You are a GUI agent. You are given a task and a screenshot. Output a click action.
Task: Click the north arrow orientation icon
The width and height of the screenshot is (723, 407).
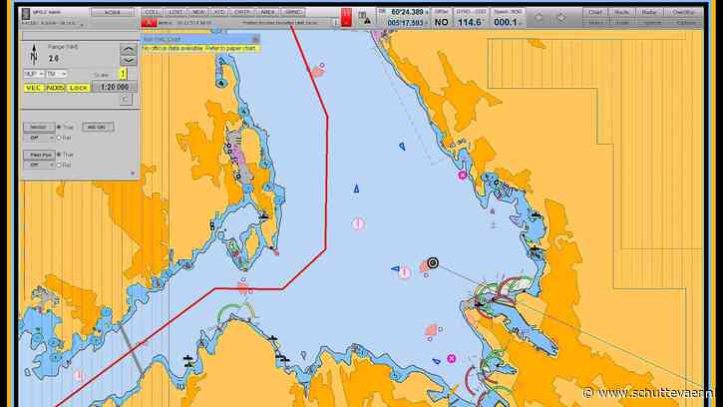[35, 55]
